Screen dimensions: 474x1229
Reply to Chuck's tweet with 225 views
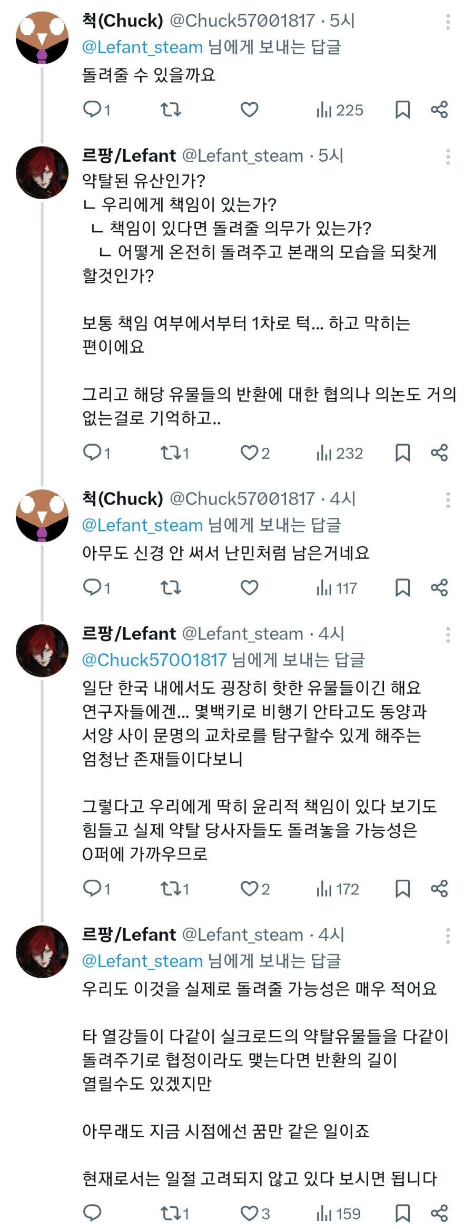pos(93,110)
